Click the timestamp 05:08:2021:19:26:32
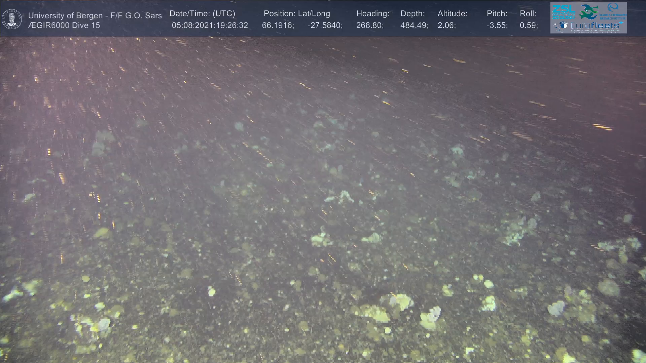 click(x=210, y=25)
